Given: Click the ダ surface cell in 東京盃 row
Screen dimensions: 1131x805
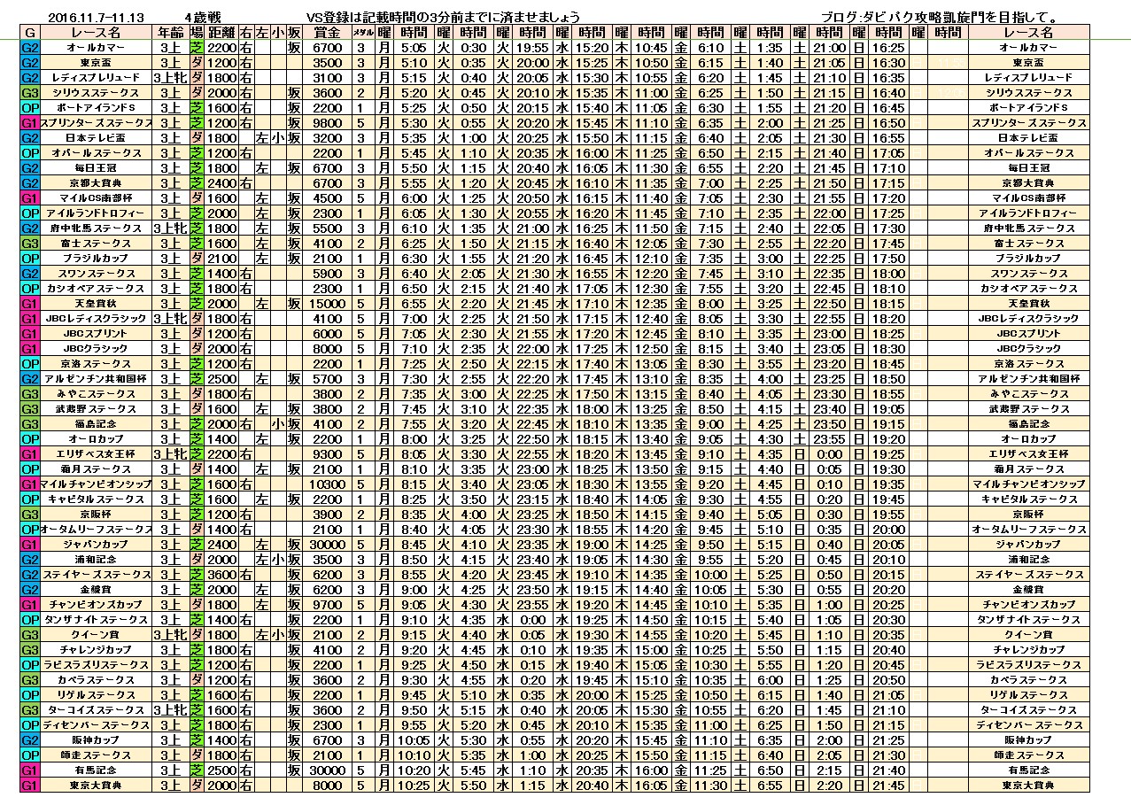Looking at the screenshot, I should 197,62.
